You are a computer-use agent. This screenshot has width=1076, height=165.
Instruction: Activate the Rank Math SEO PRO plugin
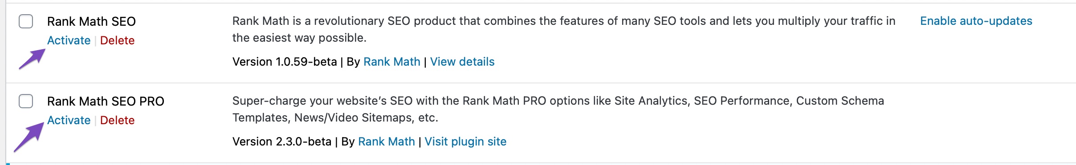[x=69, y=120]
